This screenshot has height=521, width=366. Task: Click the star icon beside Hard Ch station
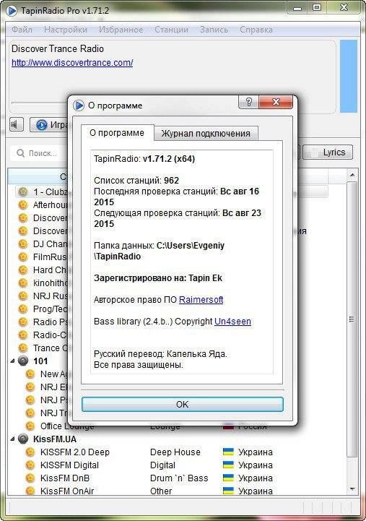(x=23, y=270)
